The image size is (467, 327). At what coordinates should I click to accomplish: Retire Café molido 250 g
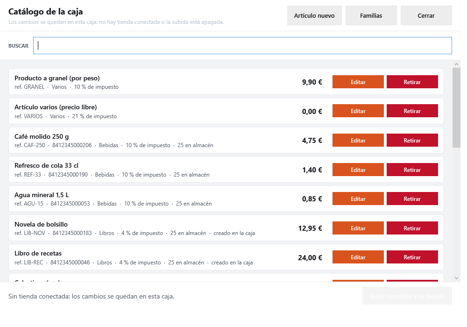(412, 140)
